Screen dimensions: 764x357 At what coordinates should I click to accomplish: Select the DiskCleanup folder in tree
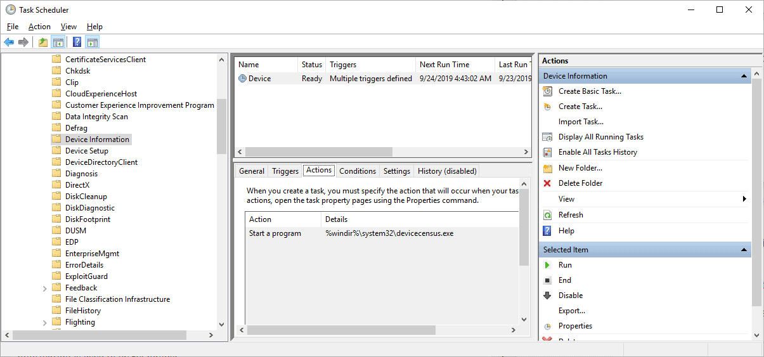coord(86,197)
